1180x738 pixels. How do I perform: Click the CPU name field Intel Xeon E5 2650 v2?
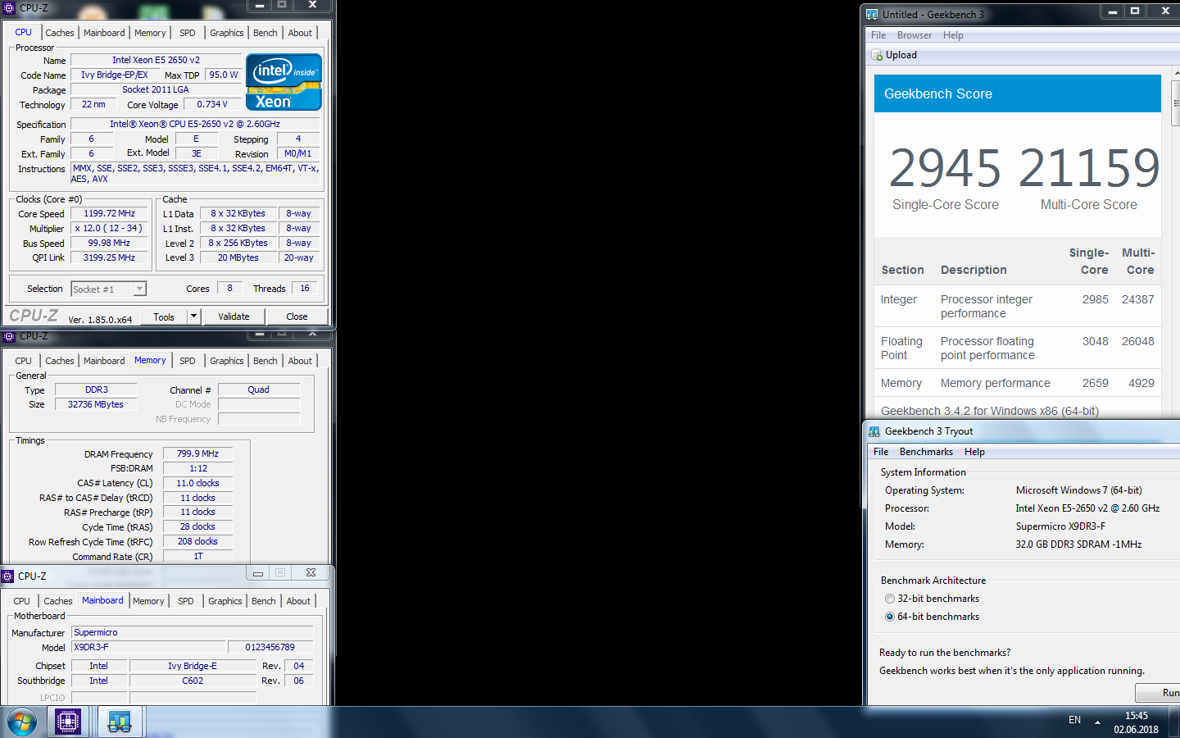point(156,60)
